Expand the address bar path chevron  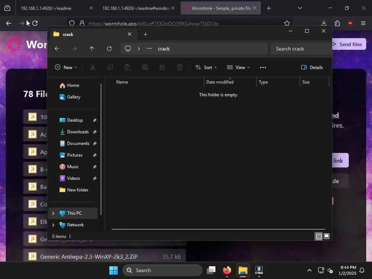[139, 49]
